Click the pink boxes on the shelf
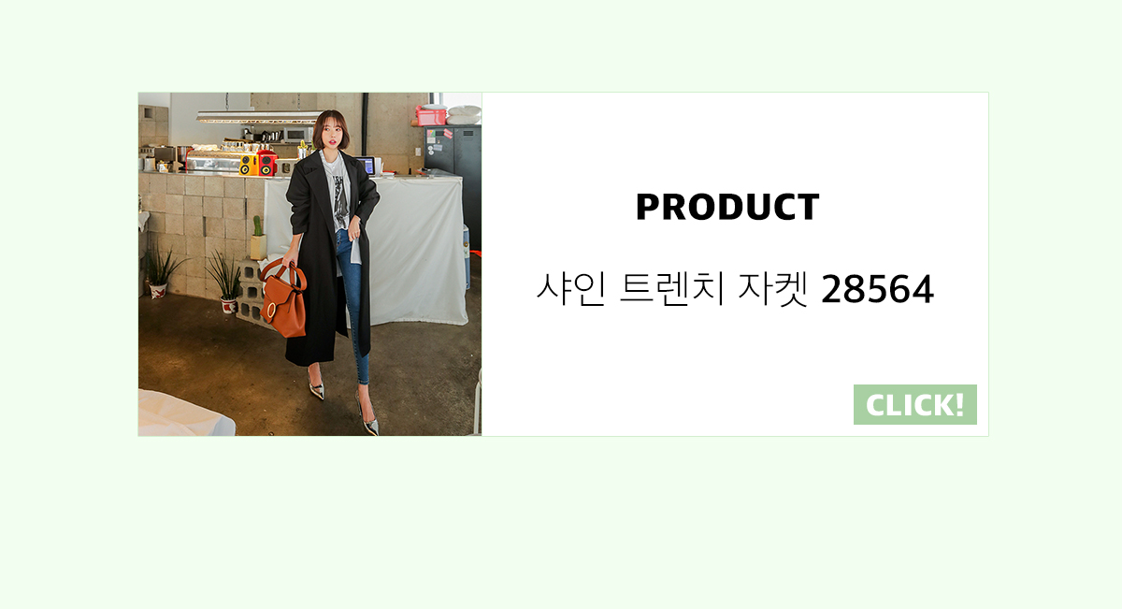 [432, 115]
